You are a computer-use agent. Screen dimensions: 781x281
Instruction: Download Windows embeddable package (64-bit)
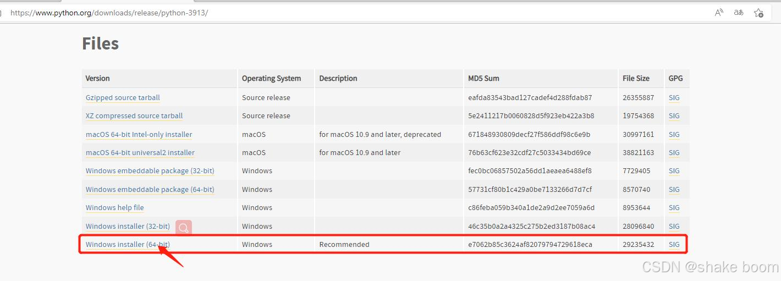click(x=150, y=190)
